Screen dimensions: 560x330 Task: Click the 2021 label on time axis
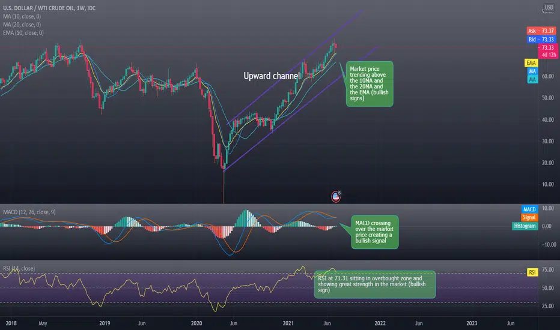[x=288, y=323]
